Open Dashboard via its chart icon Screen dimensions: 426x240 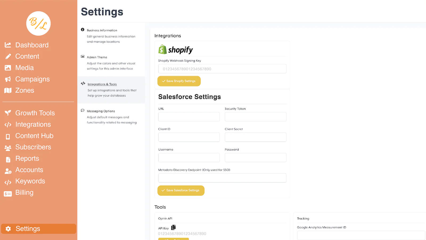tap(8, 45)
